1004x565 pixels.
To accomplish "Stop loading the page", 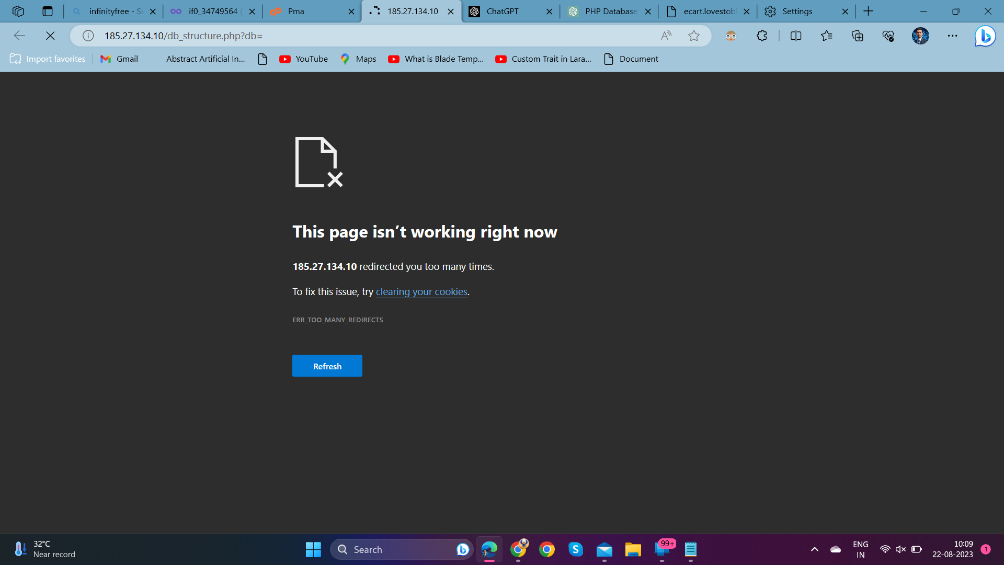I will tap(50, 36).
